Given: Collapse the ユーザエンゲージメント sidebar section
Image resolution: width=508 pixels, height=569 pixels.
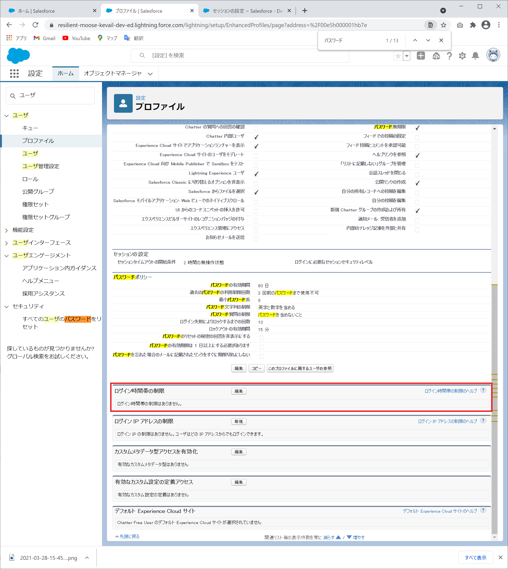Looking at the screenshot, I should (7, 256).
